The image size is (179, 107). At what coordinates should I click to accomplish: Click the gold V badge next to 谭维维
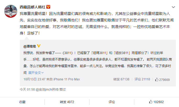(39, 46)
